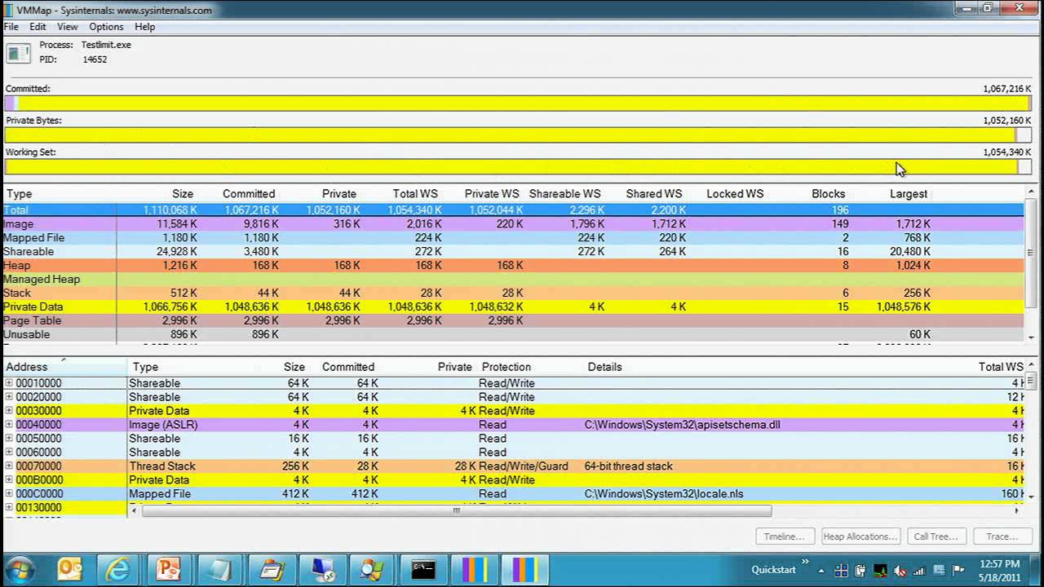1044x587 pixels.
Task: Click the Private Bytes usage bar
Action: pyautogui.click(x=518, y=135)
